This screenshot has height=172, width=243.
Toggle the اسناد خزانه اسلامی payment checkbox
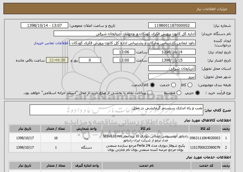pos(150,93)
